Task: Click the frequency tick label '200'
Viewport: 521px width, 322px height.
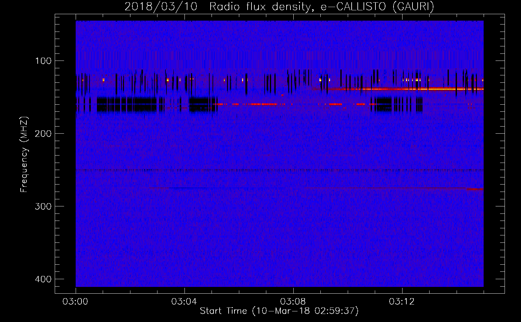Action: (43, 134)
